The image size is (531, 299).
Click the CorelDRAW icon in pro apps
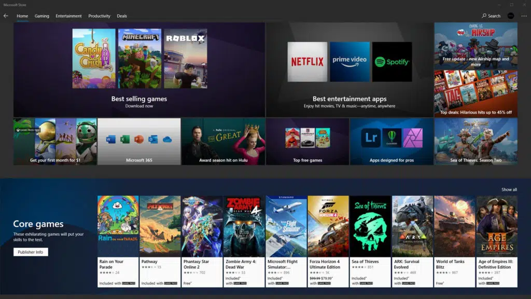(x=392, y=138)
